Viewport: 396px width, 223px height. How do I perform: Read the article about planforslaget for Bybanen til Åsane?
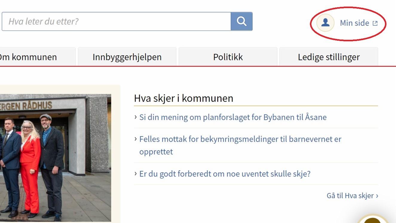point(233,117)
